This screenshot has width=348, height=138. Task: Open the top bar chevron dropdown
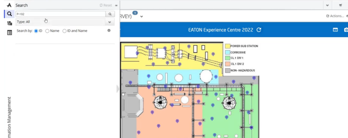click(327, 5)
